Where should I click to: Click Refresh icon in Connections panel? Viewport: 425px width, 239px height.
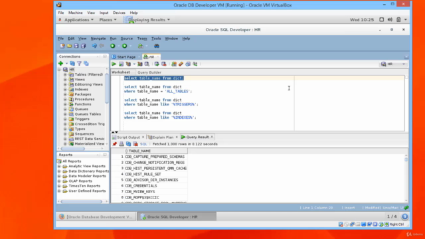(x=72, y=64)
